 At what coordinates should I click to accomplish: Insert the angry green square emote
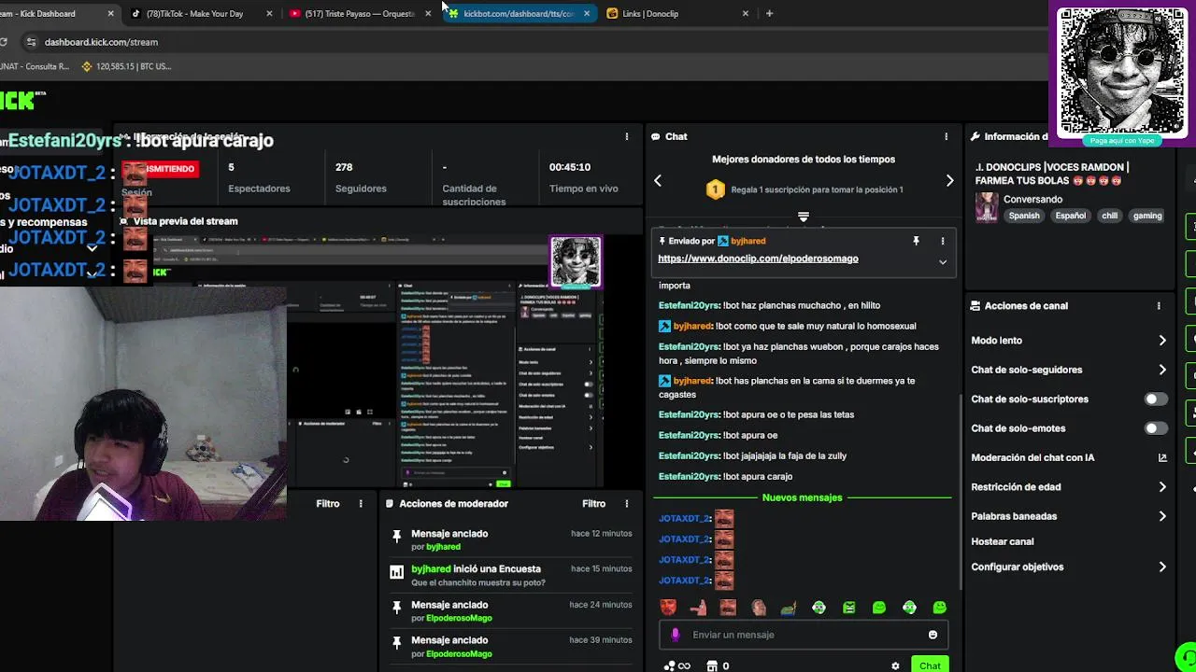(x=848, y=608)
